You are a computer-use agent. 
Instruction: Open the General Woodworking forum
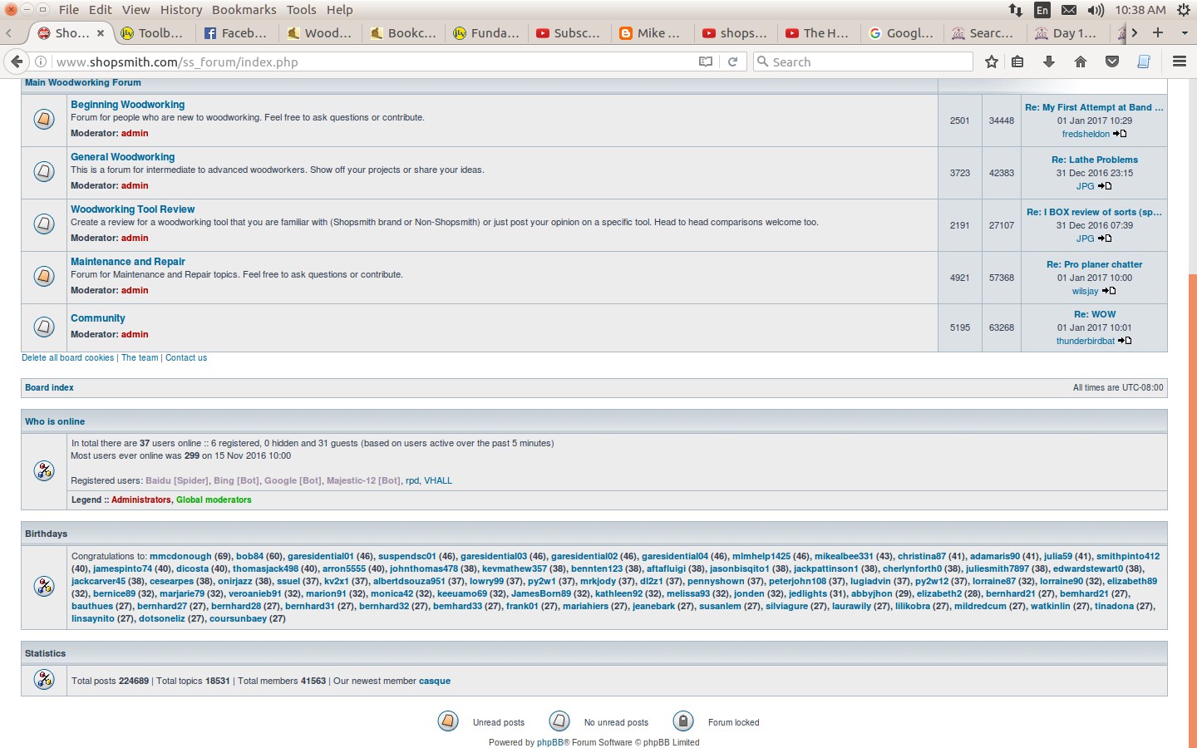coord(123,157)
